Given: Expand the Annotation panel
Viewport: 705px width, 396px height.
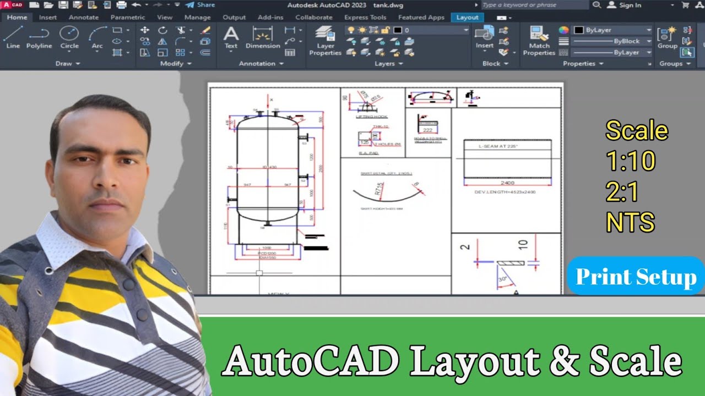Looking at the screenshot, I should point(261,64).
